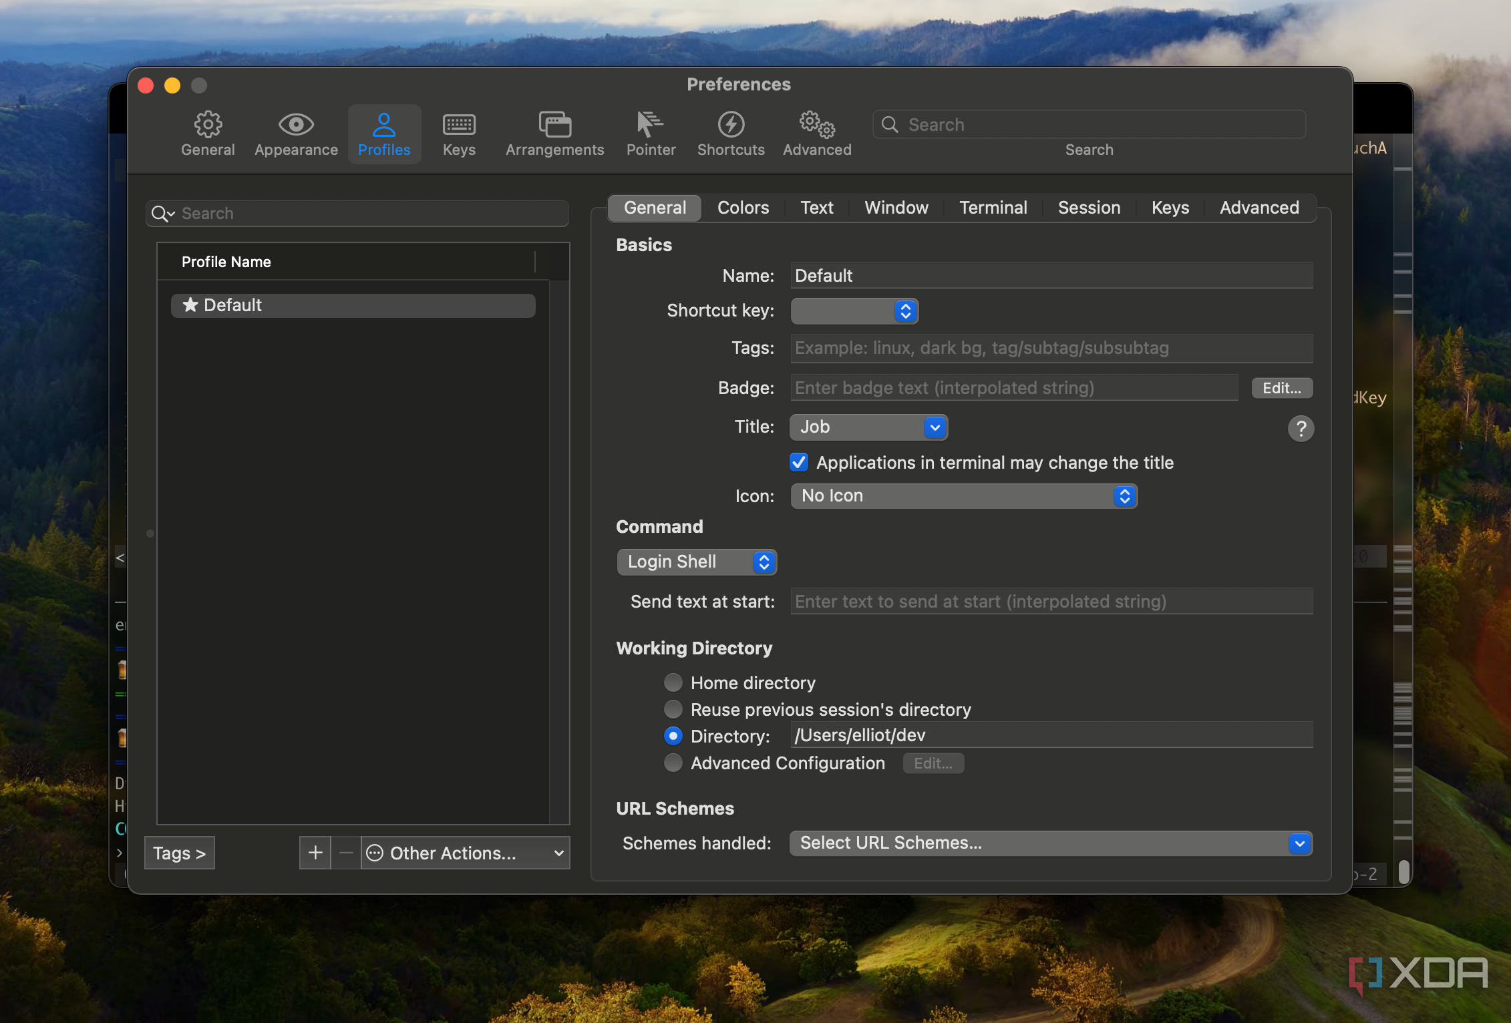Minimize Preferences with the yellow button
Screen dimensions: 1511x1023
point(172,85)
